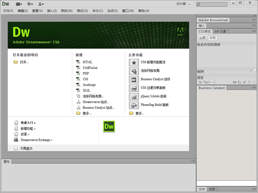Open the Site management icon menu
Viewport: 258px width, 193px height.
click(x=41, y=4)
